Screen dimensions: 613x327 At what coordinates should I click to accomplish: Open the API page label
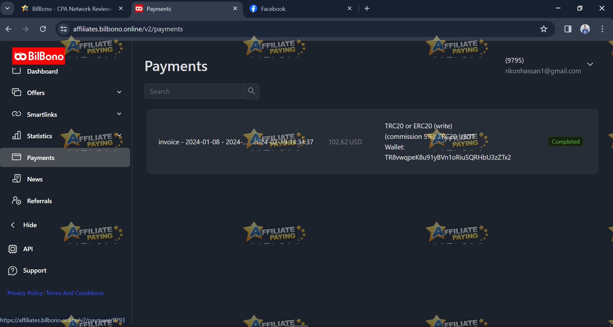pyautogui.click(x=28, y=249)
